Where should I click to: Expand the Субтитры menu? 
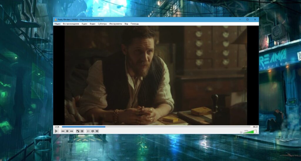tap(102, 24)
